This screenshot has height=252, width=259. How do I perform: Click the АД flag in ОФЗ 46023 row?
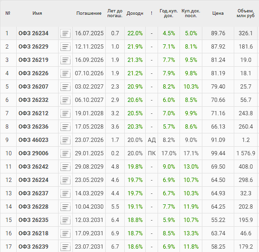pos(151,140)
